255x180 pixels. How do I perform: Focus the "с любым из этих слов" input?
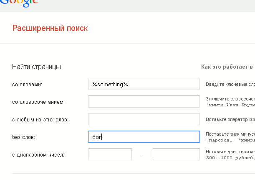[144, 119]
